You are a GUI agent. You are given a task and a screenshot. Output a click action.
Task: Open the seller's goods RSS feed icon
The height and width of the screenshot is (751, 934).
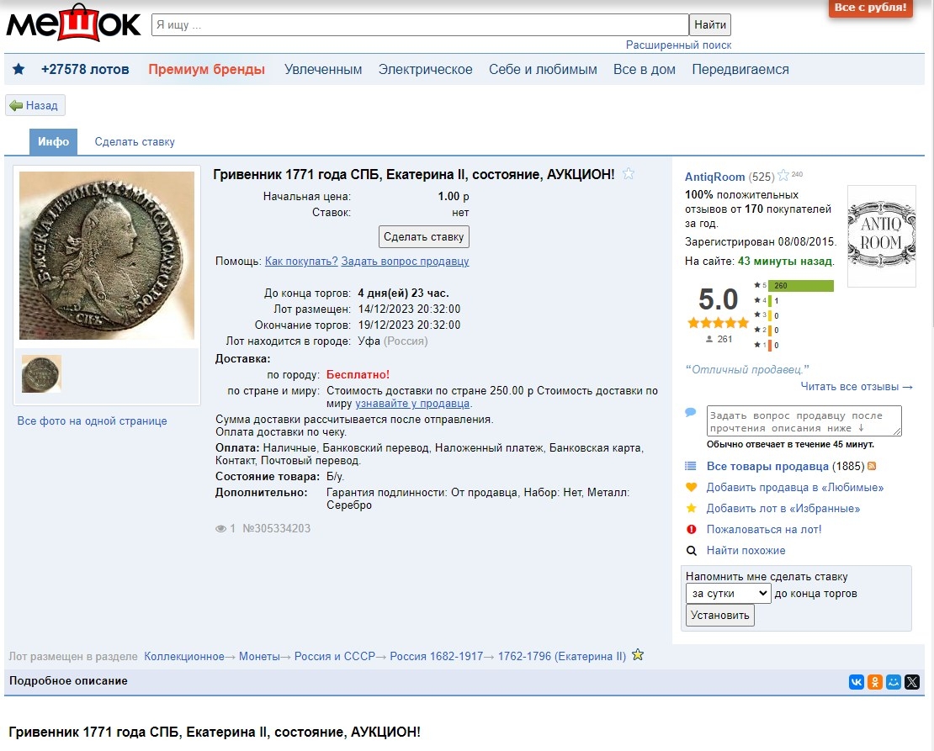coord(872,467)
